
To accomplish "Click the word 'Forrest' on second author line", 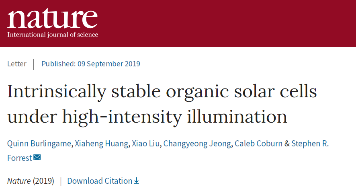I will point(20,158).
